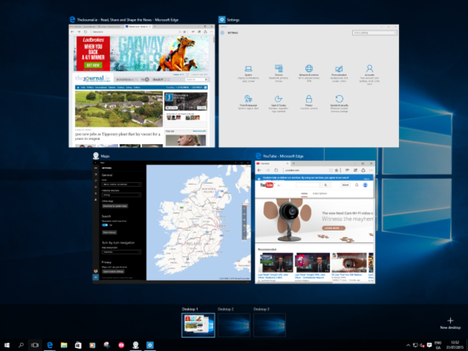
Task: Click the Find a setting search box
Action: [x=374, y=32]
